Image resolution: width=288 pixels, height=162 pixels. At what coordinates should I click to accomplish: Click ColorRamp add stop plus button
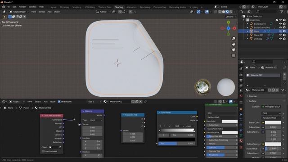(160, 126)
